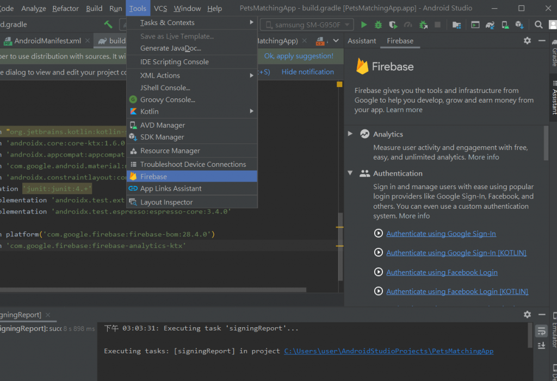
Task: Open Authenticate using Google Sign-In link
Action: pyautogui.click(x=441, y=234)
